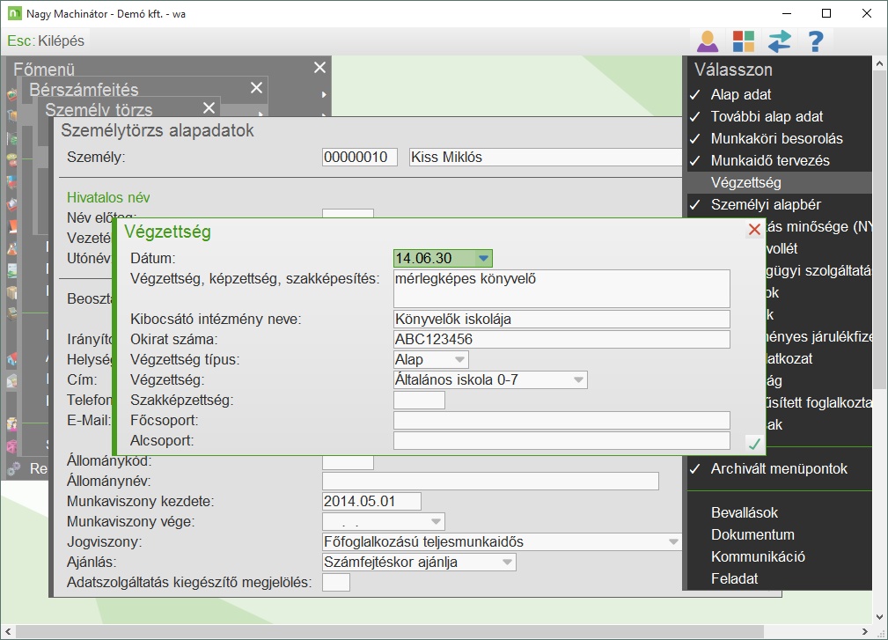Click the Re item beside gear icon
Image resolution: width=888 pixels, height=640 pixels.
pos(39,469)
